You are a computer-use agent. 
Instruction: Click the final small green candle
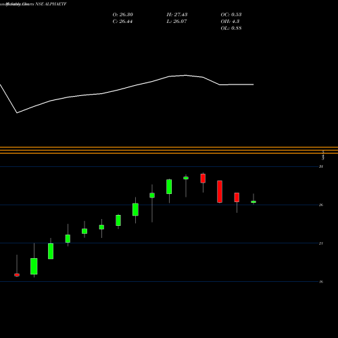tap(254, 201)
